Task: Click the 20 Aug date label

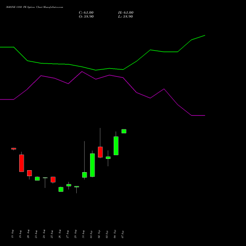Action: 28,234
